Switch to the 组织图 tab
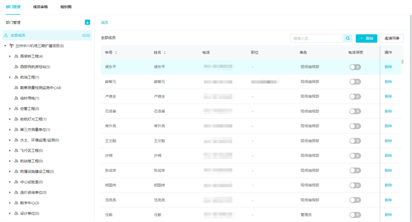The height and width of the screenshot is (222, 412). (65, 7)
